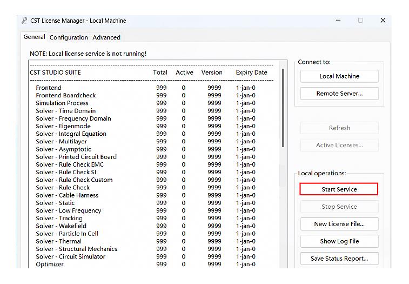Select Solver - Rule Check EMC row

[x=145, y=164]
